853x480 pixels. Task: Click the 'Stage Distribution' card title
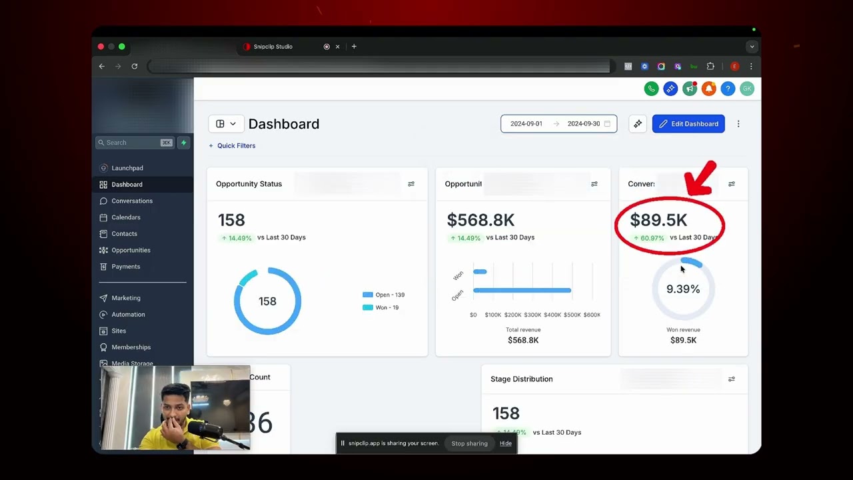pyautogui.click(x=521, y=379)
